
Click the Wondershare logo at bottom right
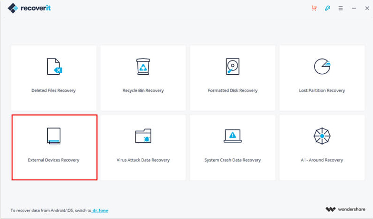(346, 209)
